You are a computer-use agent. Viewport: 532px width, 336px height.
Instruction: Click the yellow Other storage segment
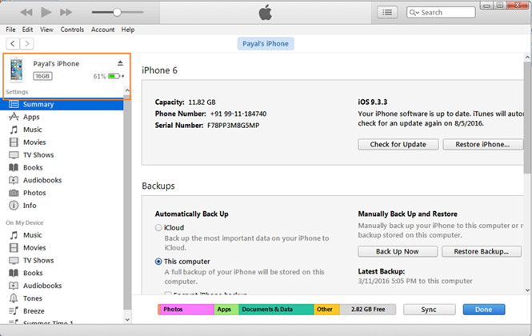326,309
